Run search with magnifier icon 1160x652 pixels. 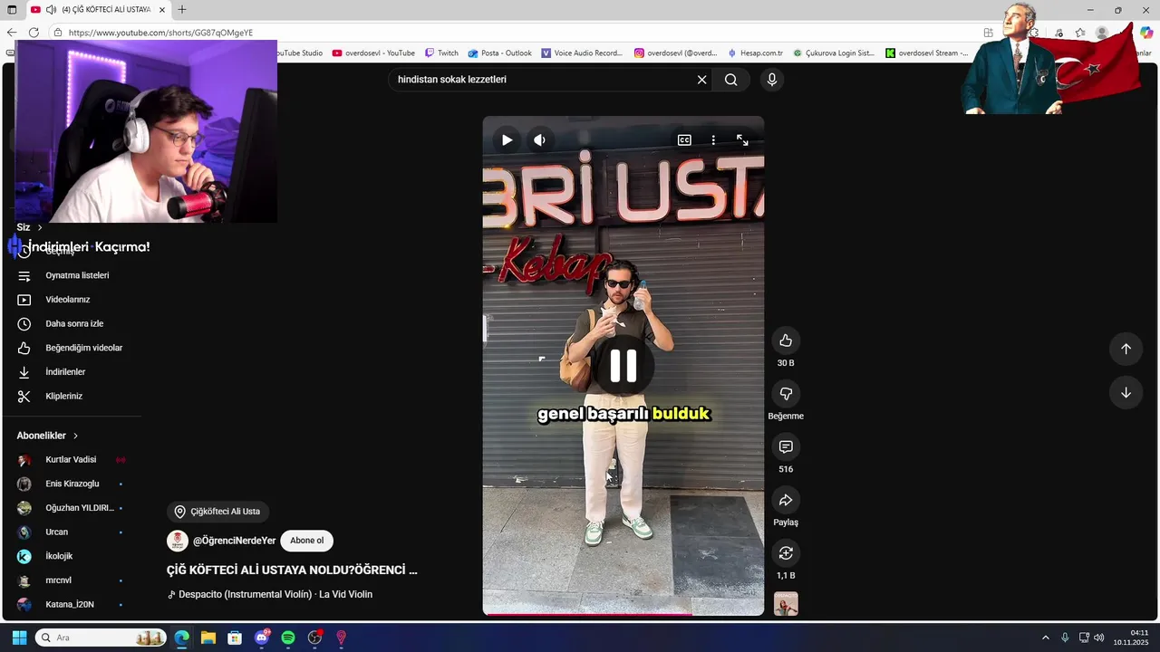click(730, 80)
